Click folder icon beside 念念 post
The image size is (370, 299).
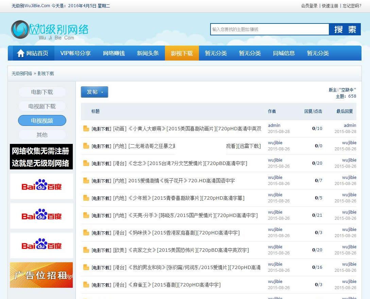coord(86,163)
